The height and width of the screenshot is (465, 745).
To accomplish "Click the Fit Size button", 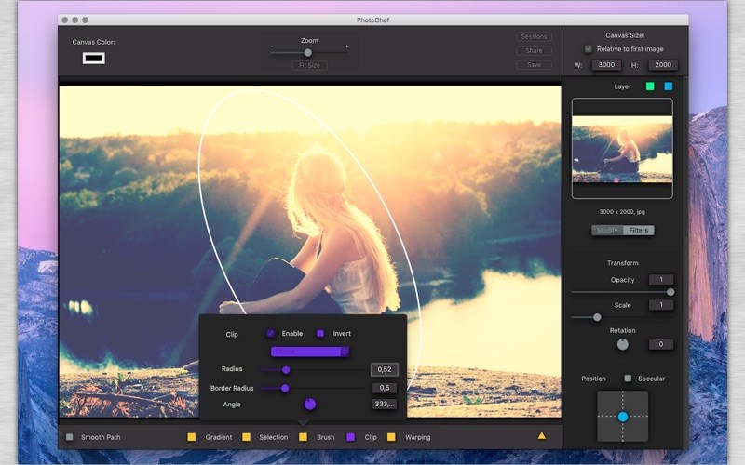I will pos(308,65).
